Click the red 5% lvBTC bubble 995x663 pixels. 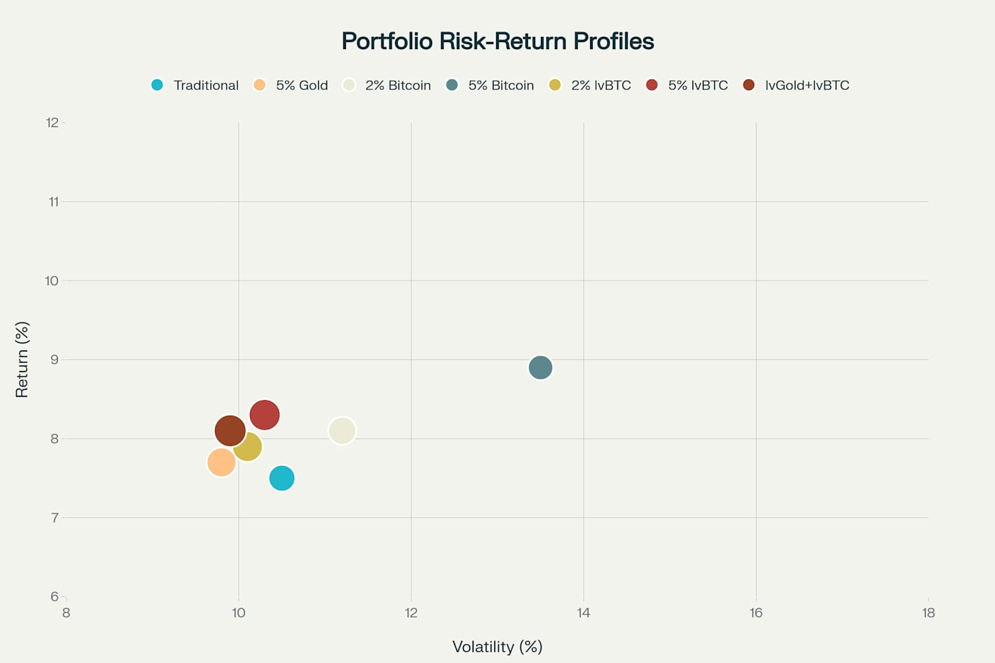point(265,414)
